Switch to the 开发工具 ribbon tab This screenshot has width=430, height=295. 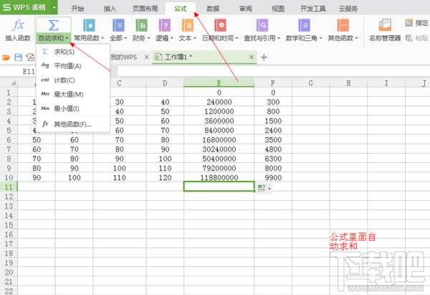tap(313, 9)
